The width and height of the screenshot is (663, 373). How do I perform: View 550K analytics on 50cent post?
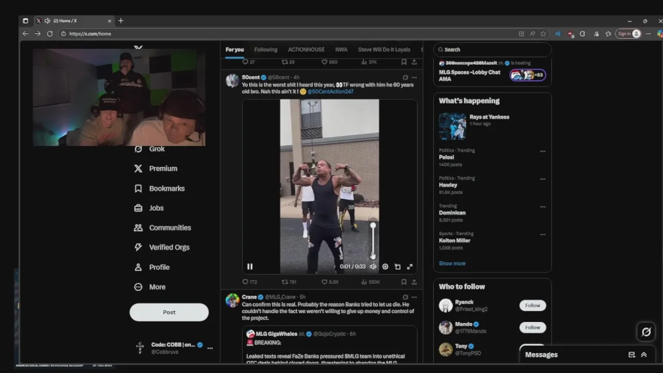point(371,282)
